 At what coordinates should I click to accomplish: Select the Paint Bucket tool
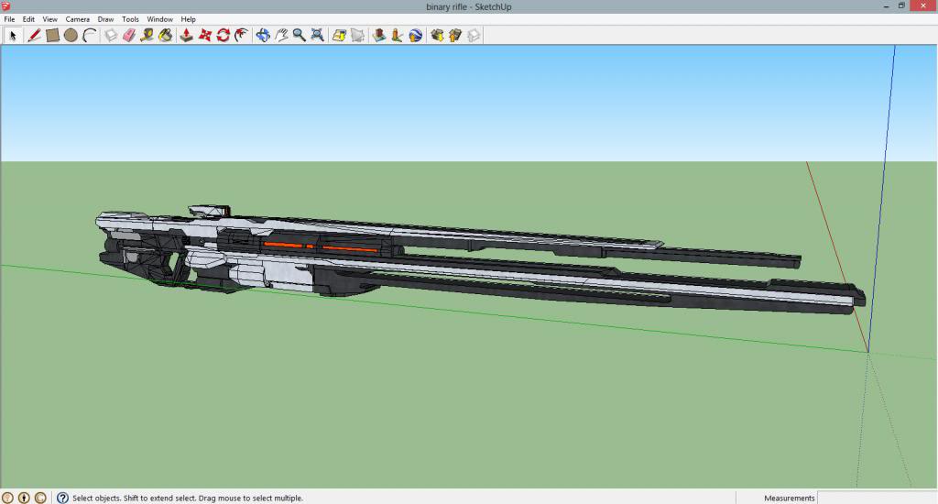pos(166,36)
